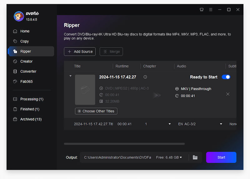Screen dimensions: 250x179
Task: Click the Add Source button
Action: (80, 51)
